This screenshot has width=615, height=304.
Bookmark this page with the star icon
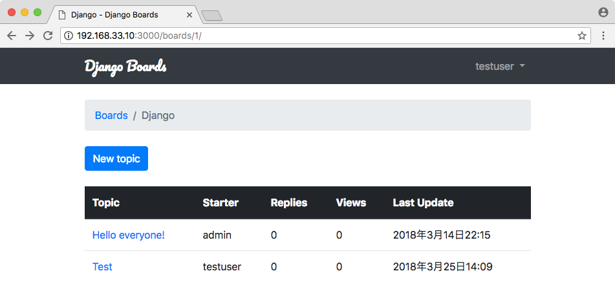click(x=582, y=36)
